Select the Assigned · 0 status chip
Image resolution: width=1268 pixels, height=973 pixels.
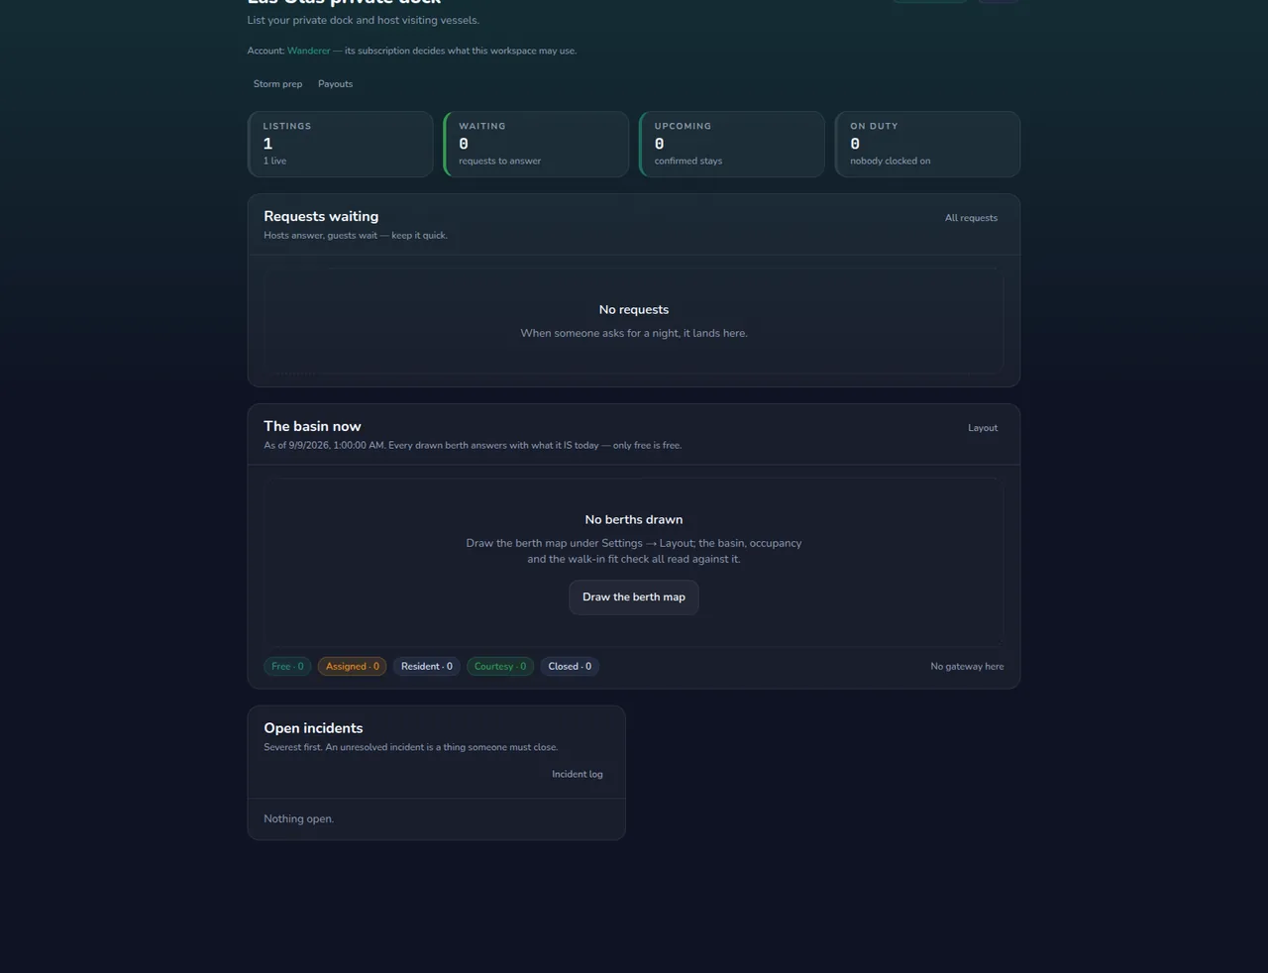pyautogui.click(x=353, y=667)
